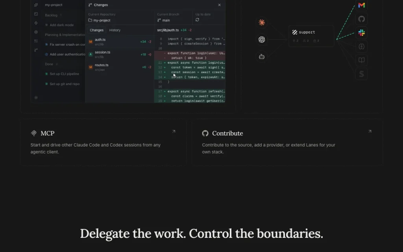The image size is (403, 252).
Task: Click the brain integration icon
Action: coord(361,46)
